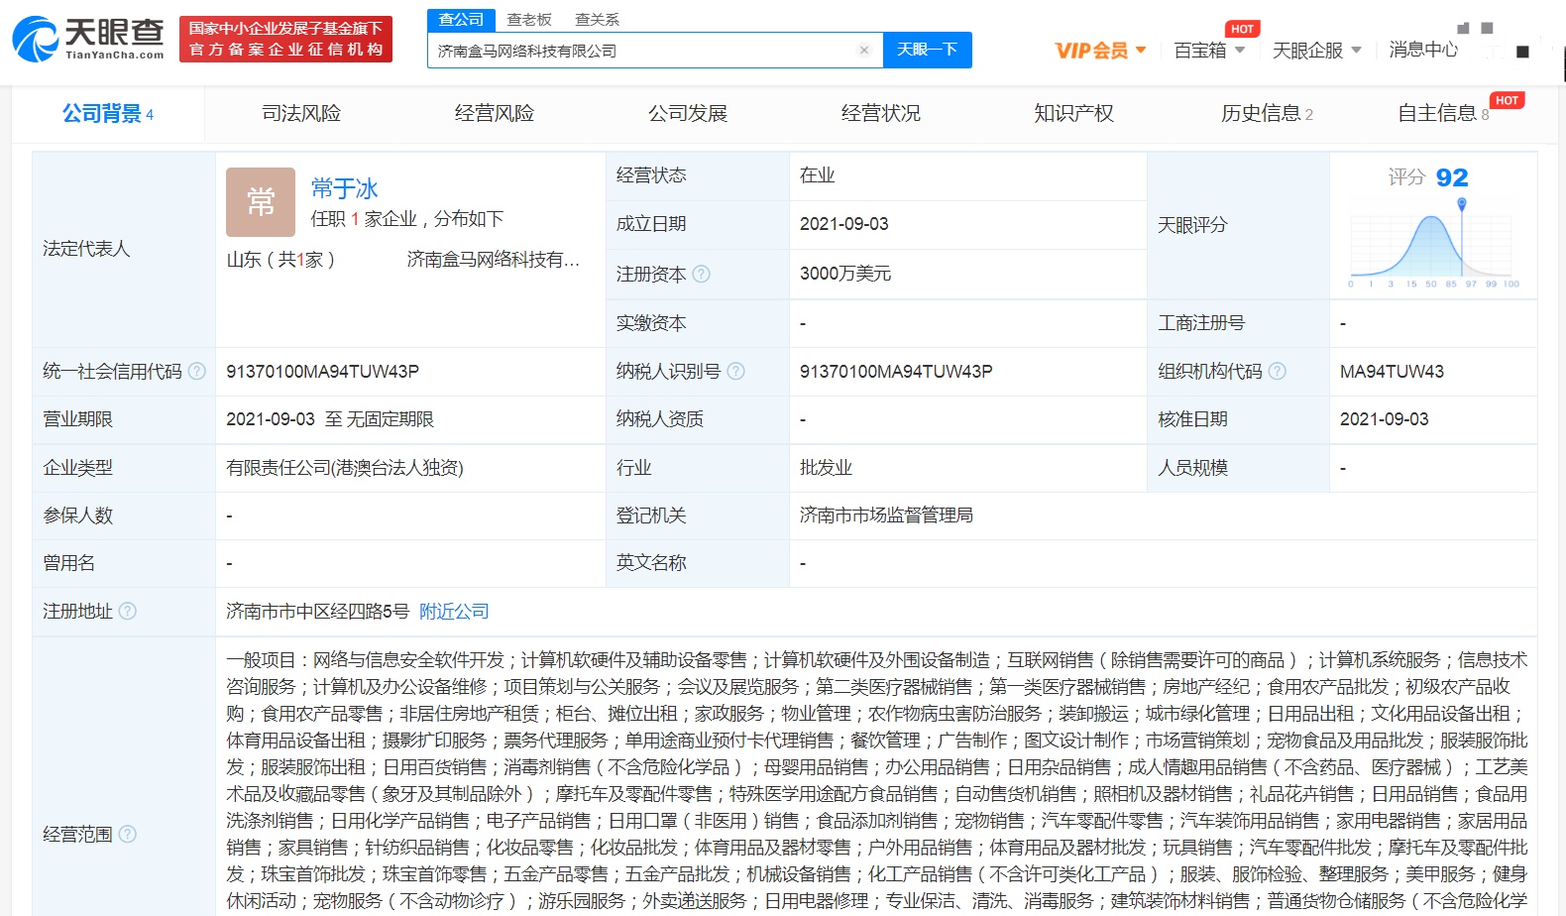
Task: Switch to the 查关系 search tab
Action: point(597,20)
